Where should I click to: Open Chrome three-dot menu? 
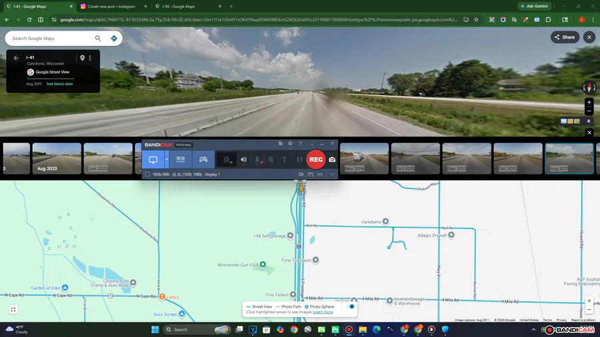[x=593, y=19]
